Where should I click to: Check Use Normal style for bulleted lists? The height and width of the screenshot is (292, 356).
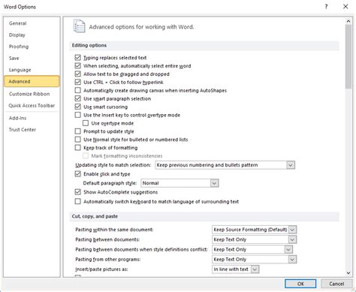(78, 140)
